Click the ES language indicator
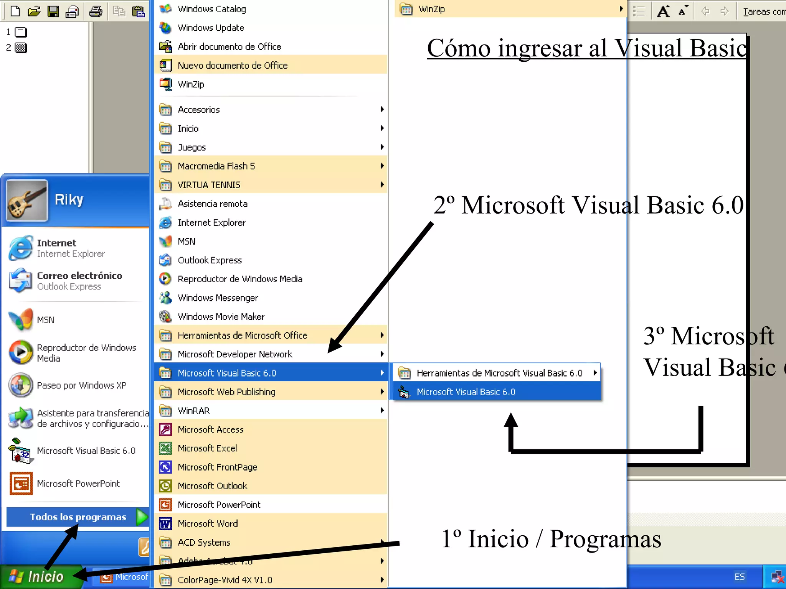Image resolution: width=786 pixels, height=589 pixels. pyautogui.click(x=740, y=577)
